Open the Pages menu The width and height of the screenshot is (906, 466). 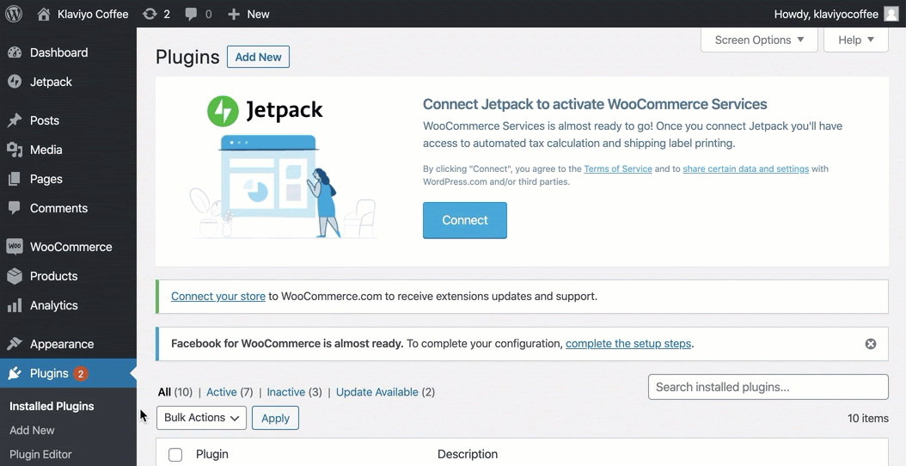tap(46, 179)
